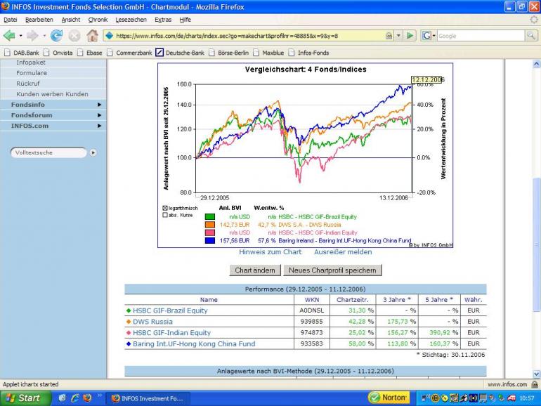Viewport: 541px width, 406px height.
Task: Click the Firefox quick launch icon
Action: pos(87,398)
